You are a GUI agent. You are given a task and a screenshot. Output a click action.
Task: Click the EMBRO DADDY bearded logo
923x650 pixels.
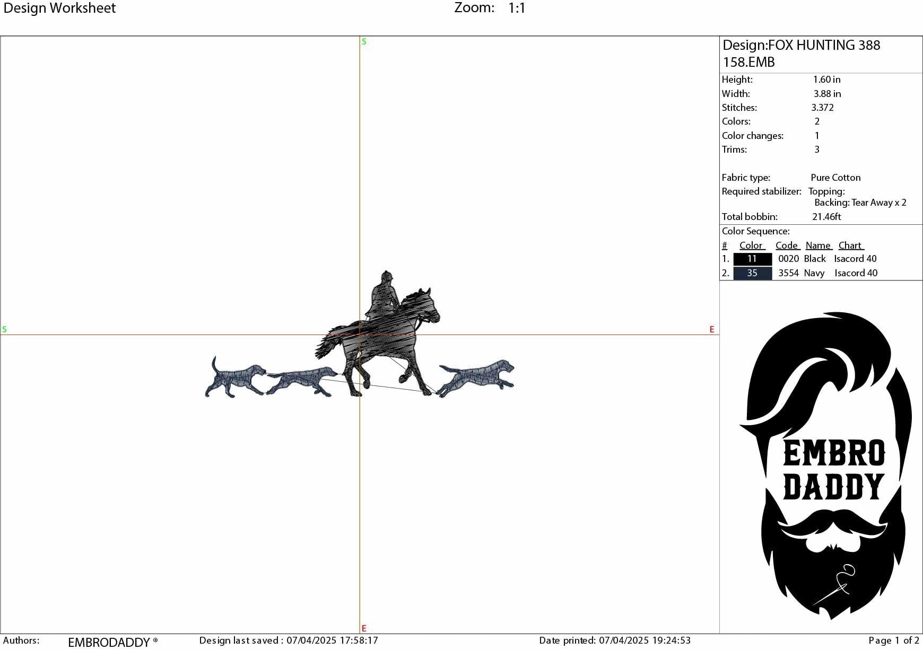[x=825, y=465]
